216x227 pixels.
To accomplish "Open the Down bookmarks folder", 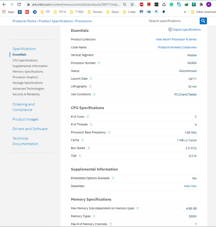I will click(112, 12).
